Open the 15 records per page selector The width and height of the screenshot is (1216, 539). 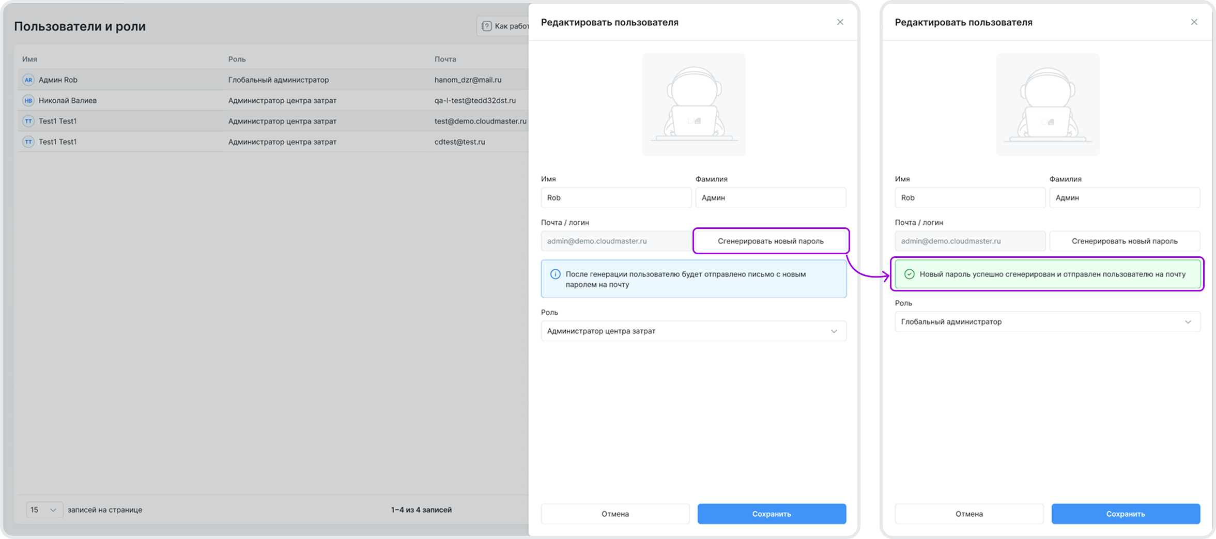(x=44, y=510)
